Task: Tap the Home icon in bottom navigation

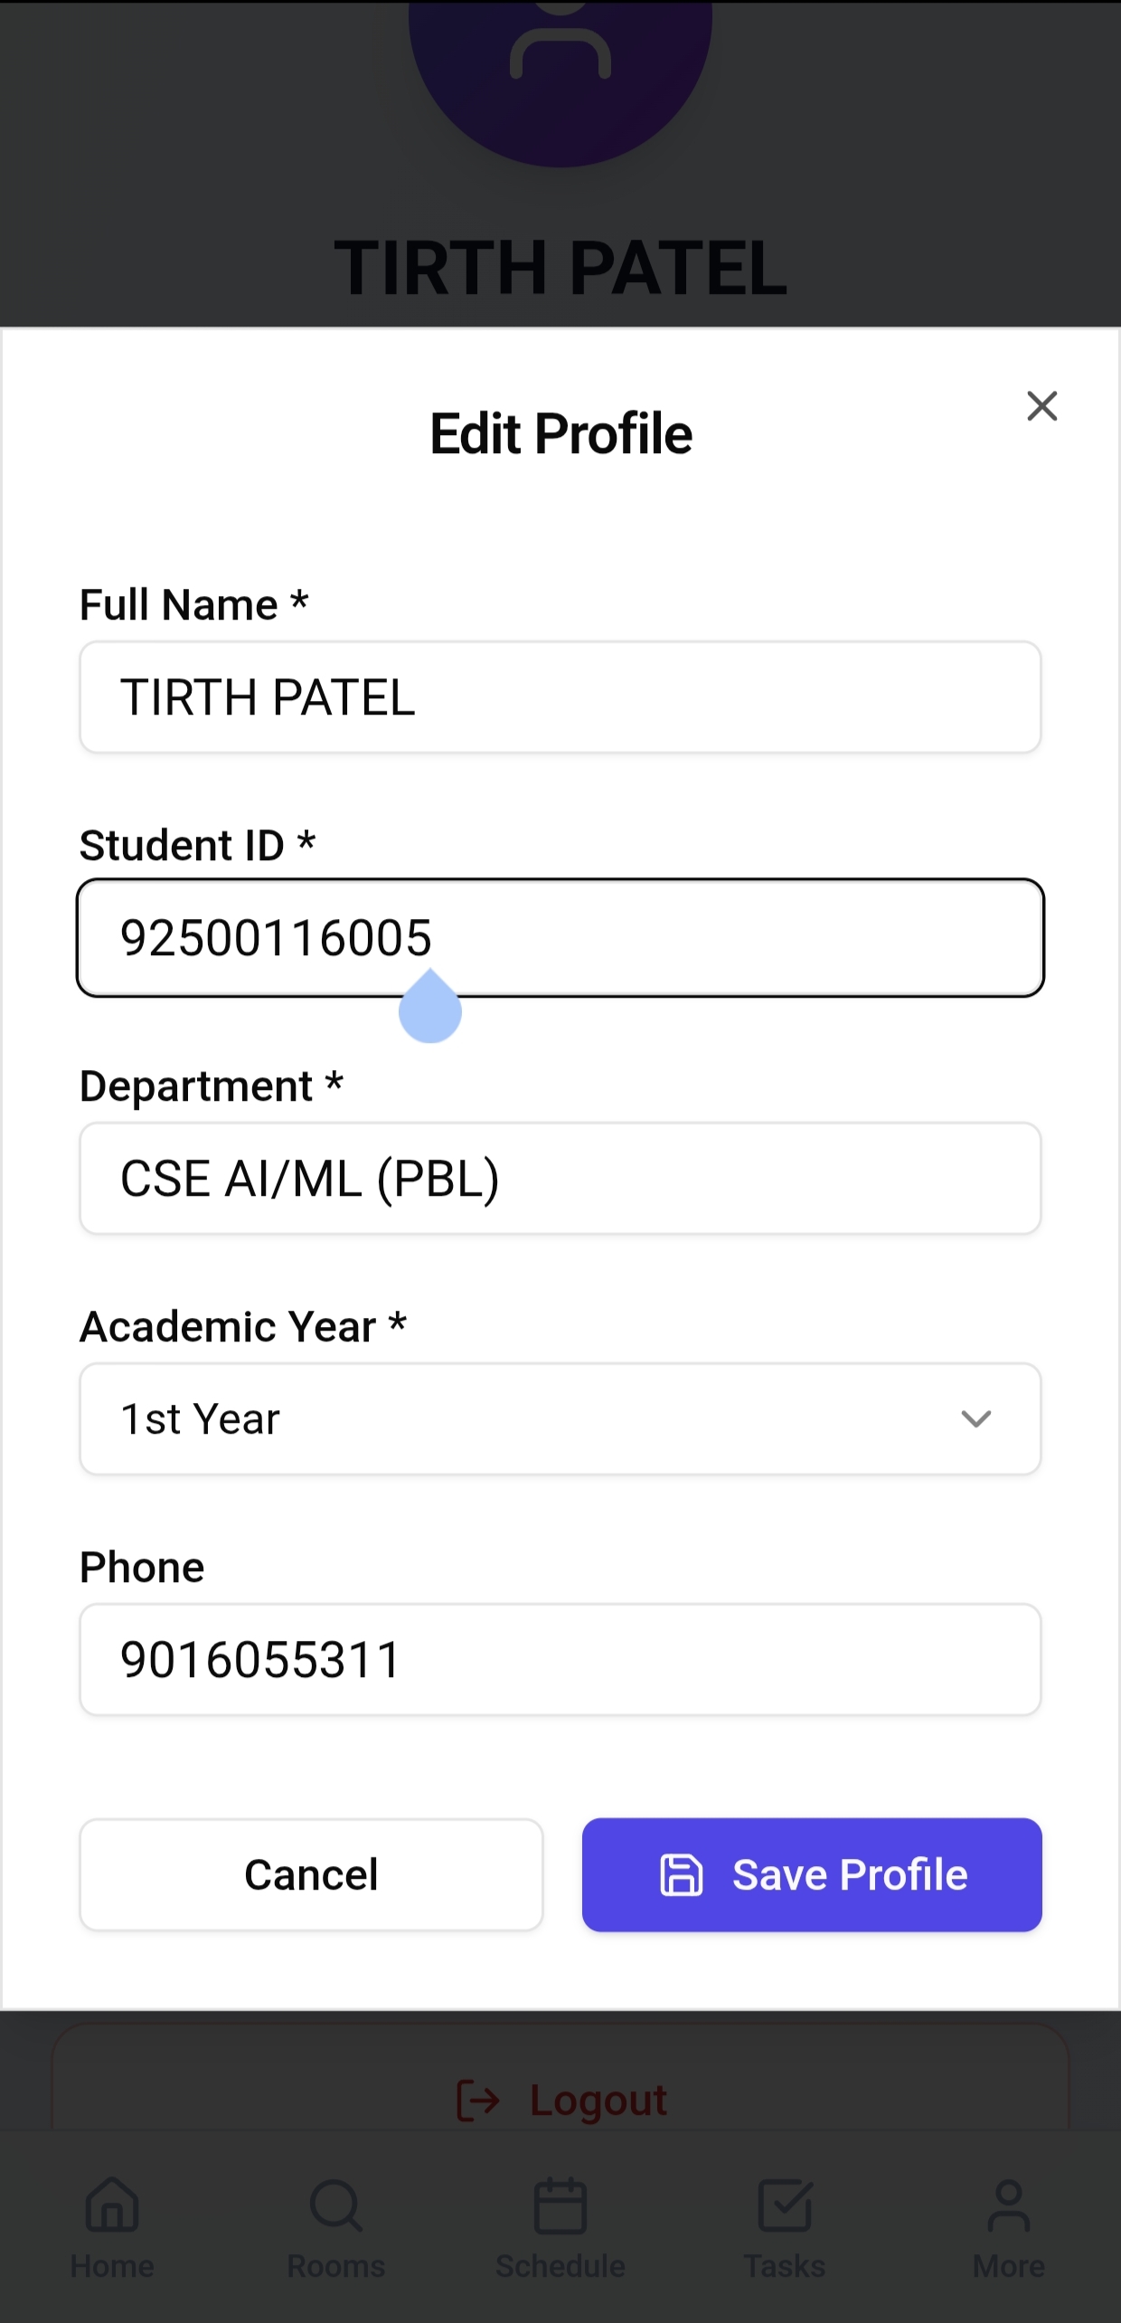Action: point(112,2205)
